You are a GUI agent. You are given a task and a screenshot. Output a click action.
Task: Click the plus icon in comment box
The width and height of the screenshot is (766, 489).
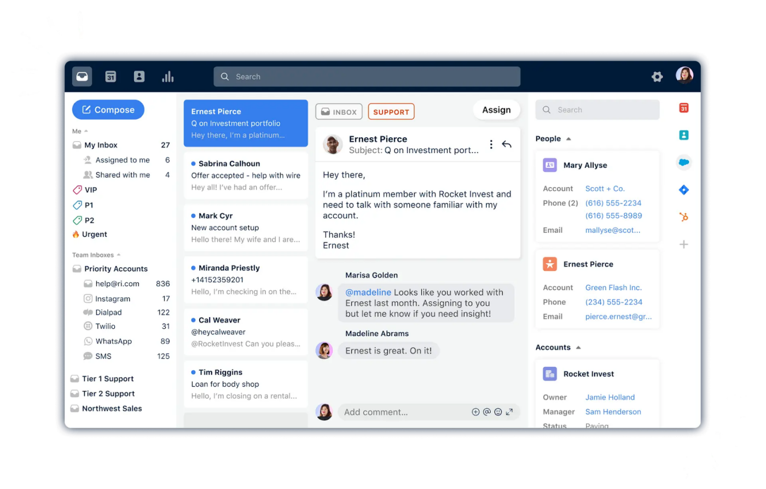click(475, 412)
